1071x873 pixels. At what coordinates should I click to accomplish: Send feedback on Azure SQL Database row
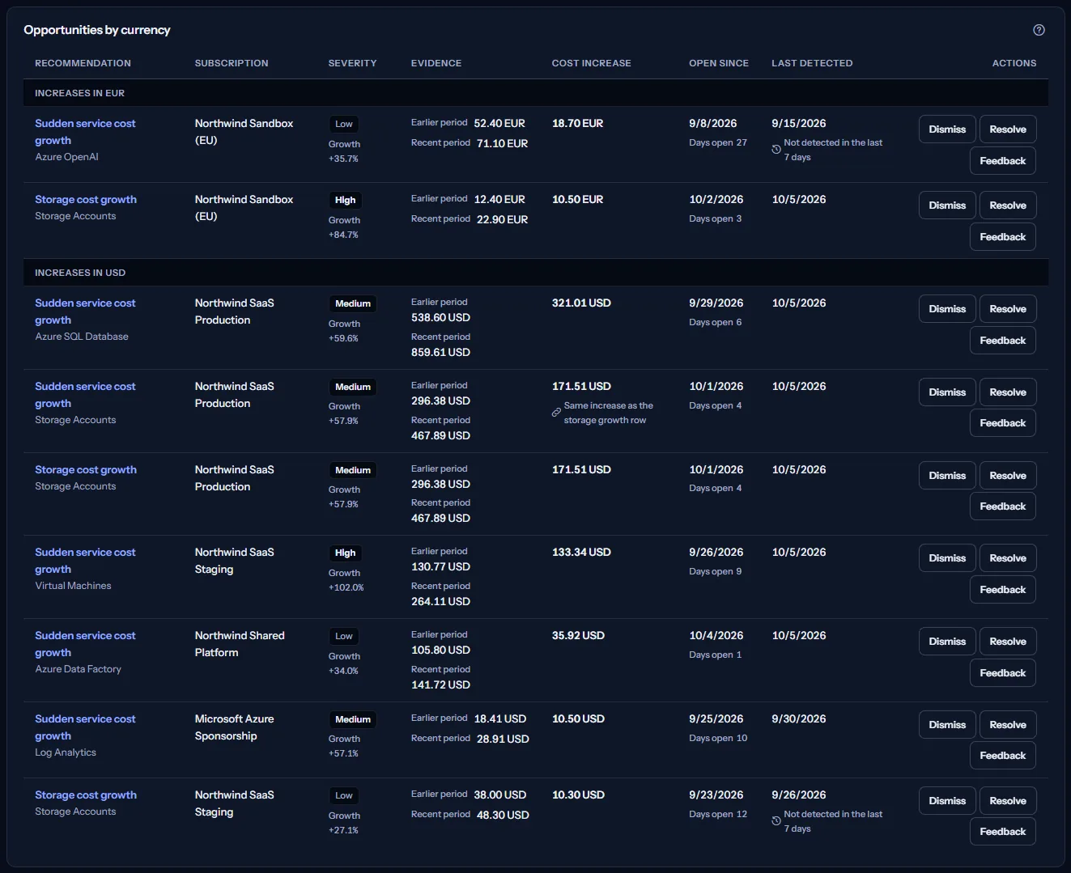pyautogui.click(x=1002, y=341)
